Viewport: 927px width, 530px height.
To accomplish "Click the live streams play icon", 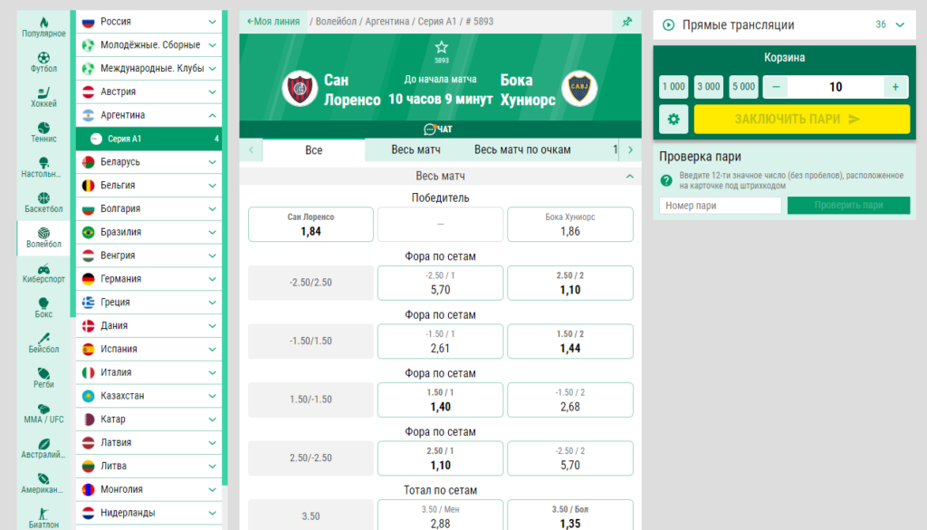I will pyautogui.click(x=669, y=24).
